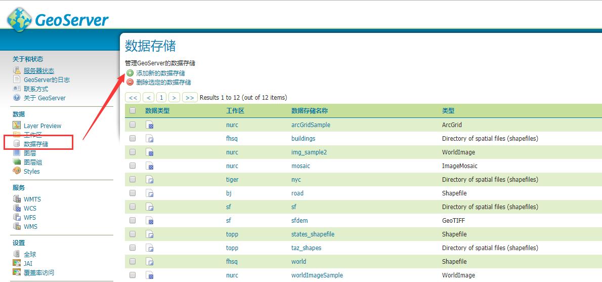Click the red minus remove-store icon
This screenshot has height=282, width=602.
click(130, 82)
